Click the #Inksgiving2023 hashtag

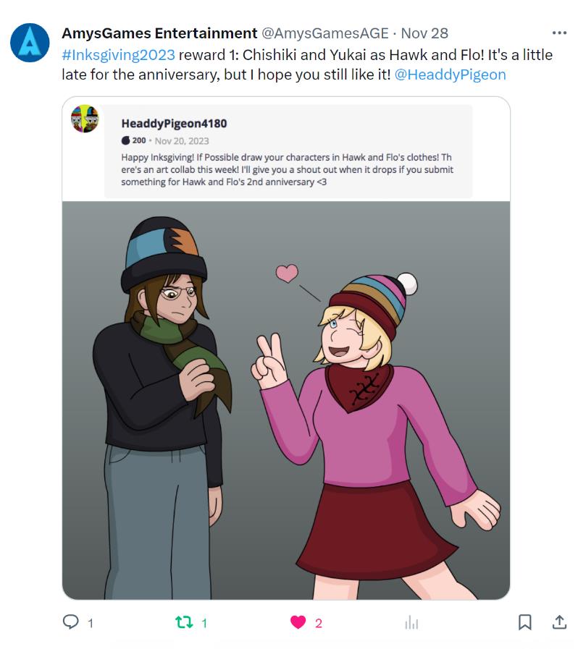119,55
